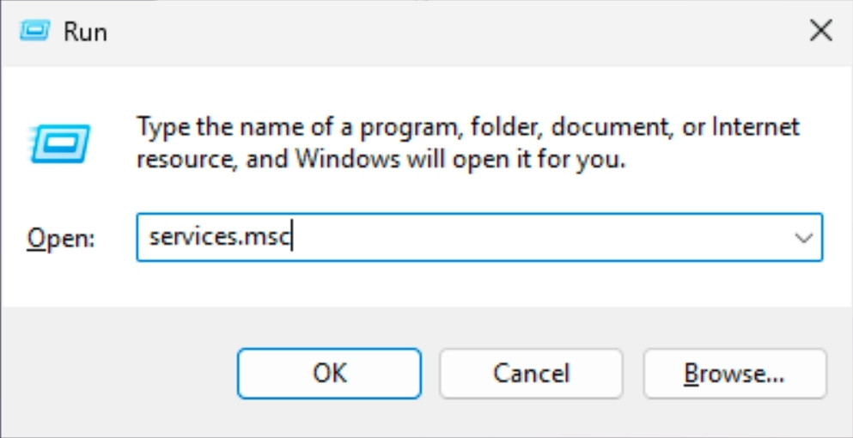Viewport: 853px width, 438px height.
Task: Open the Browse... file picker
Action: point(734,374)
